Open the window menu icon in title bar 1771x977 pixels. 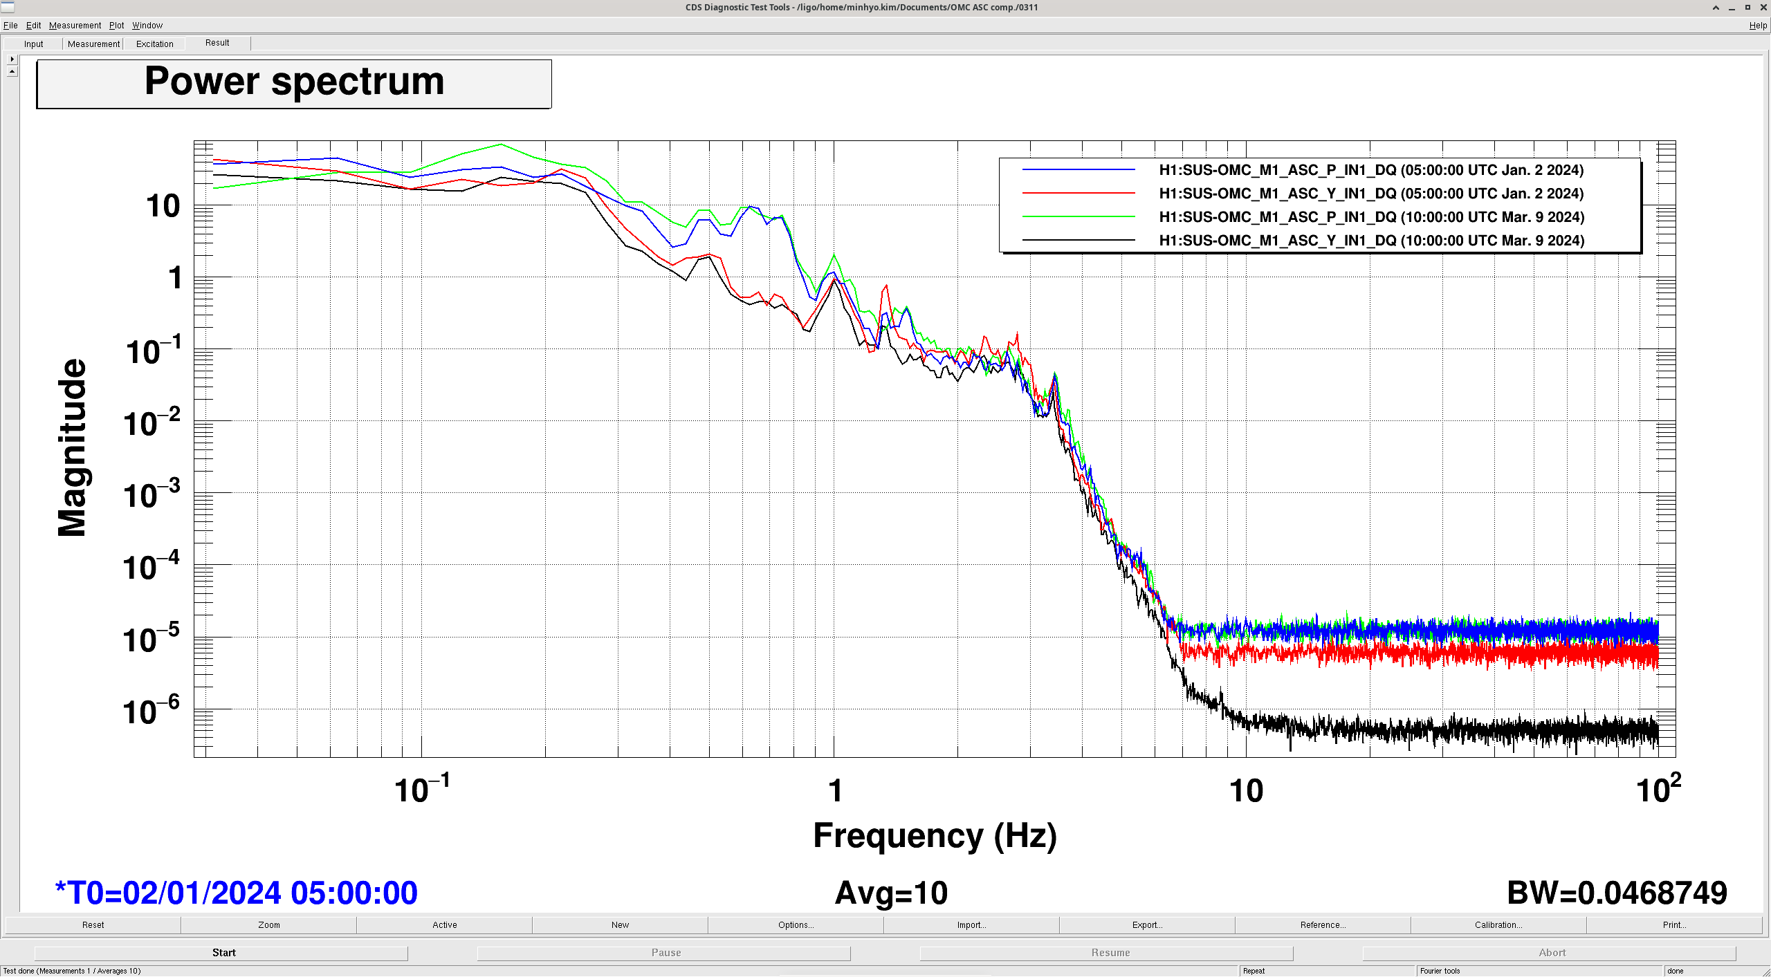(x=7, y=7)
